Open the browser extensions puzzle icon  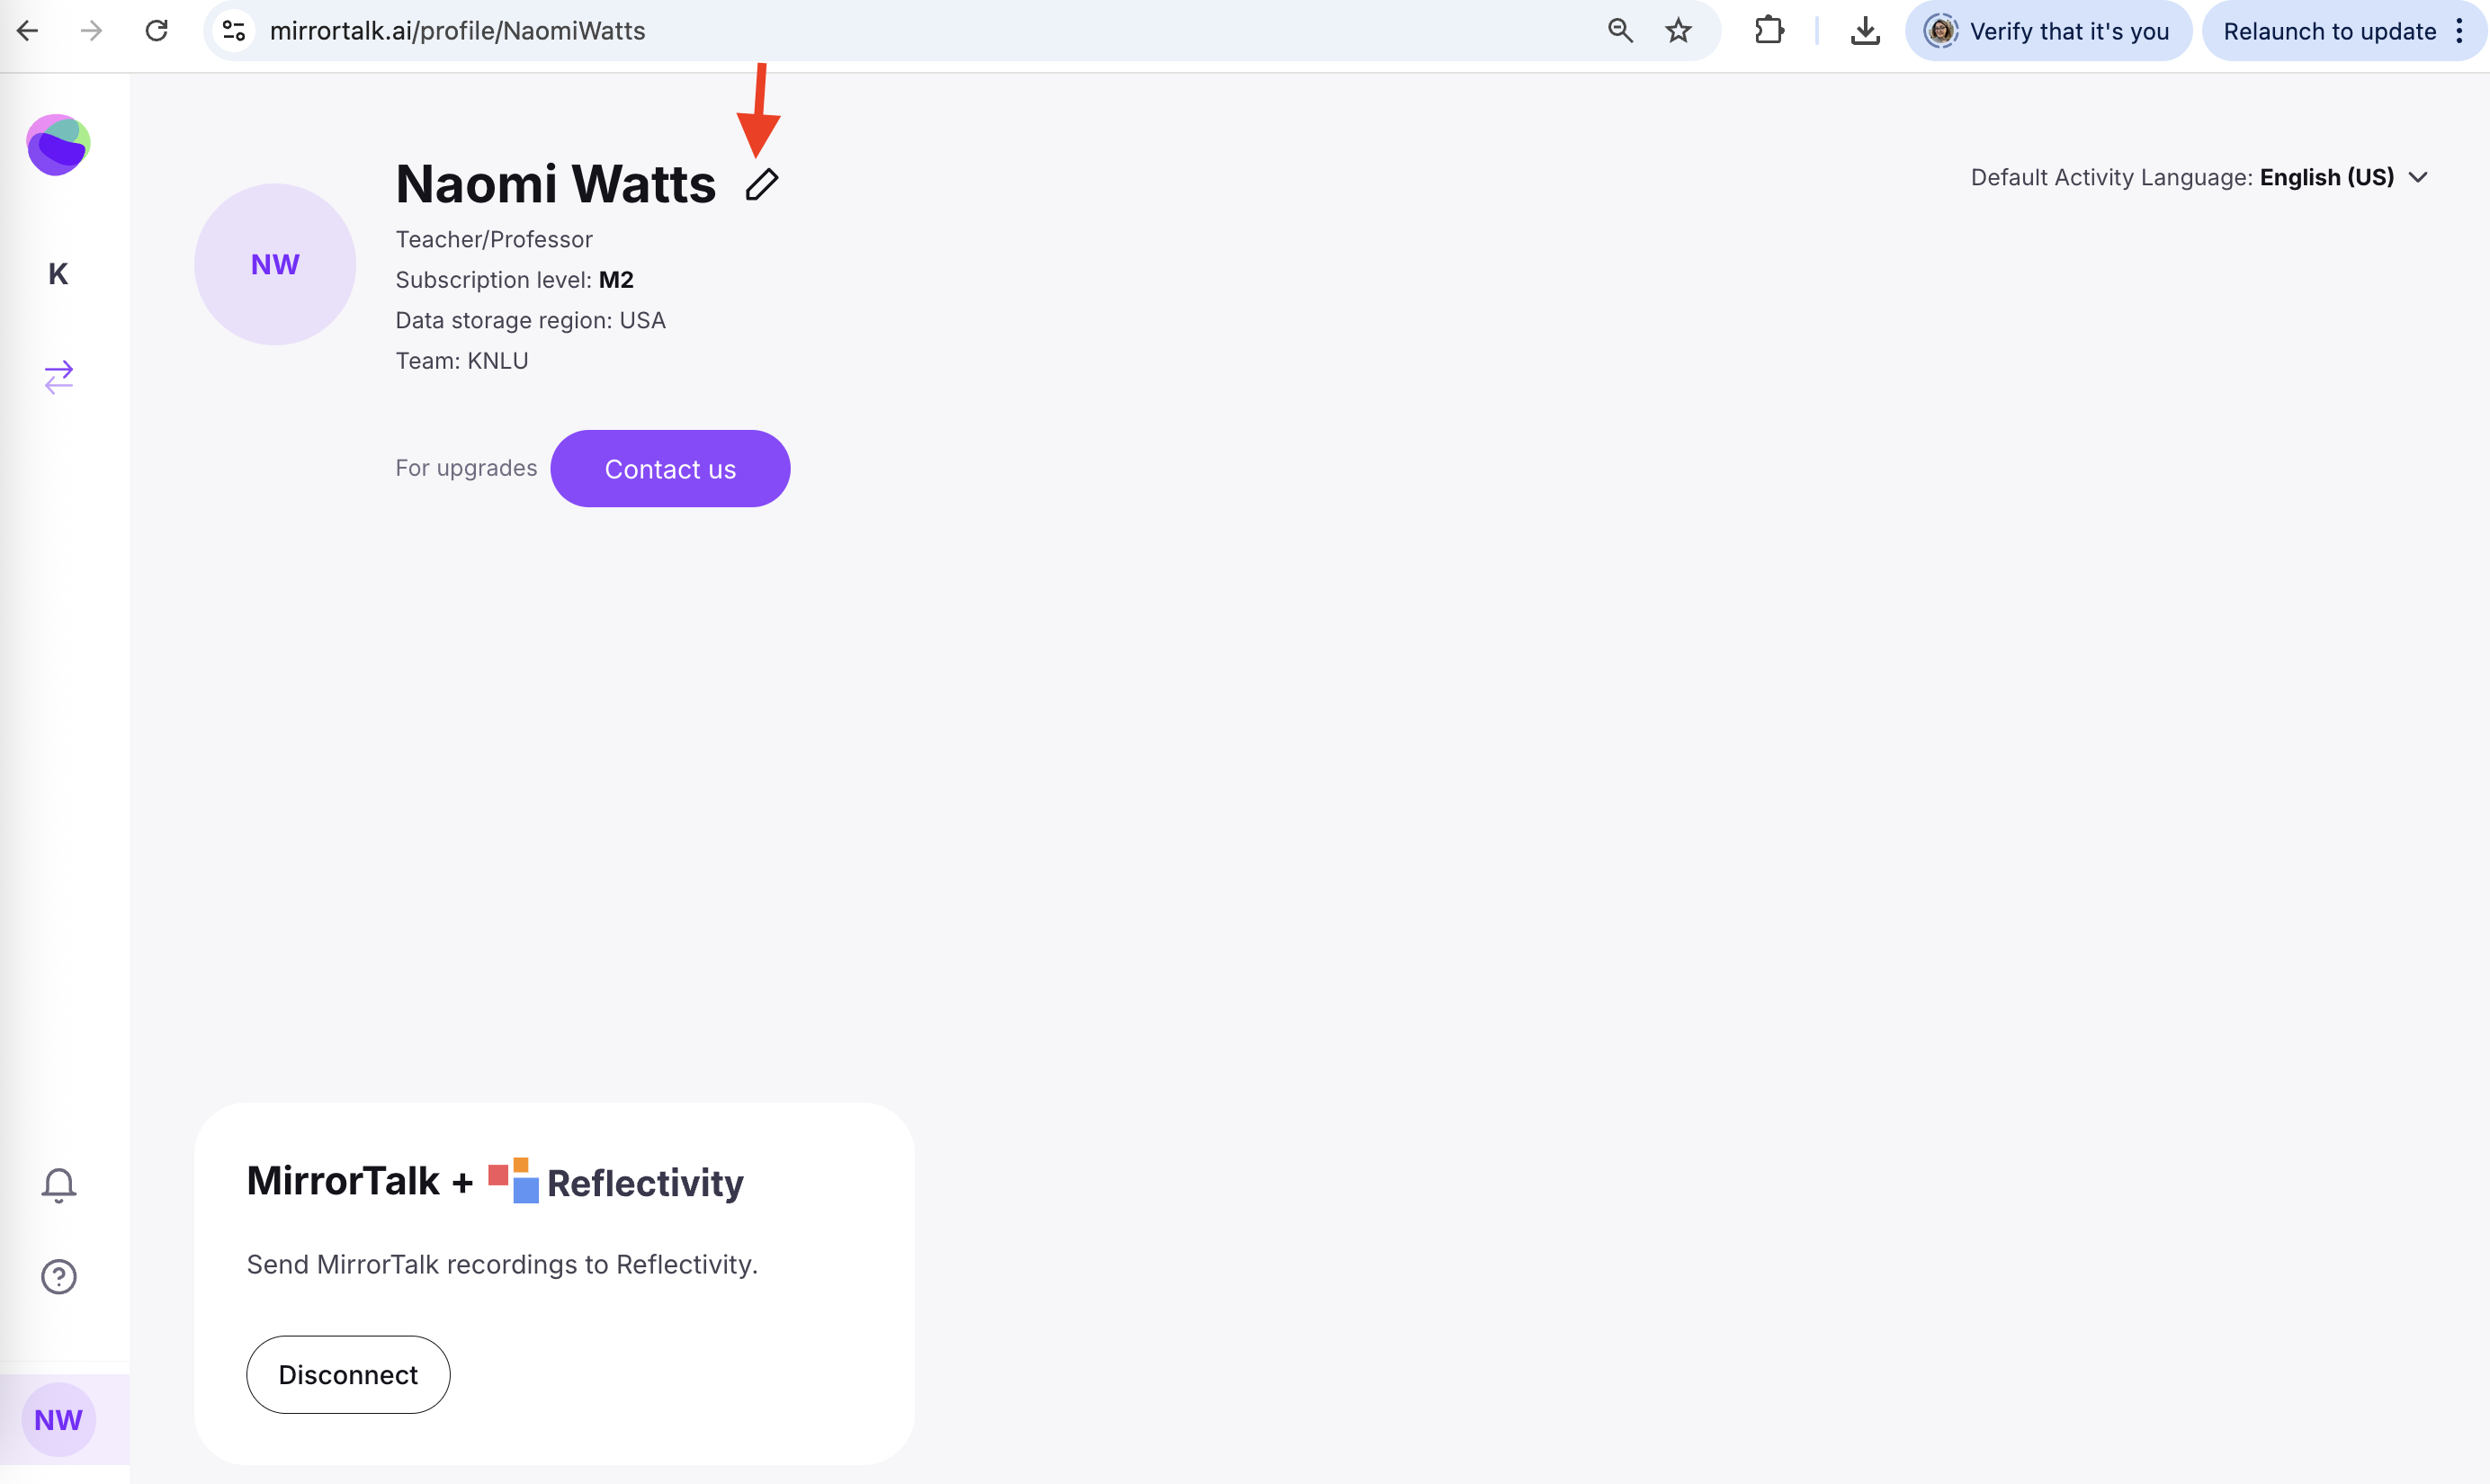pos(1768,31)
